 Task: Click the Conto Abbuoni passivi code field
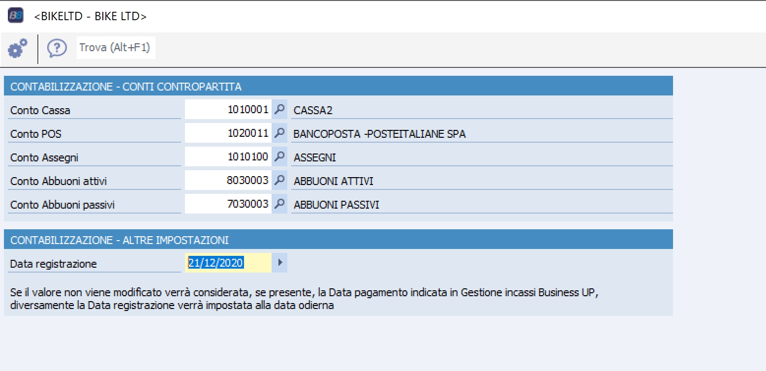pyautogui.click(x=228, y=204)
